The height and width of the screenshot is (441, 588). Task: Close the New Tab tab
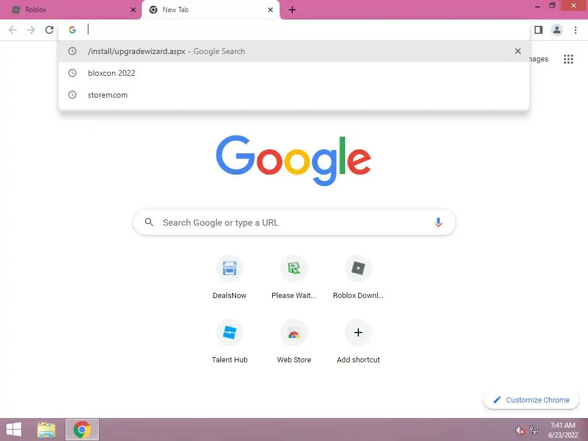tap(270, 10)
